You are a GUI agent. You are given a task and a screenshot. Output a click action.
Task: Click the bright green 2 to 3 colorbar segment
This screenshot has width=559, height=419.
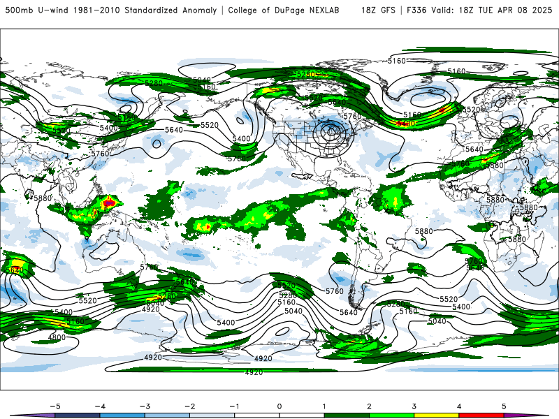click(391, 416)
